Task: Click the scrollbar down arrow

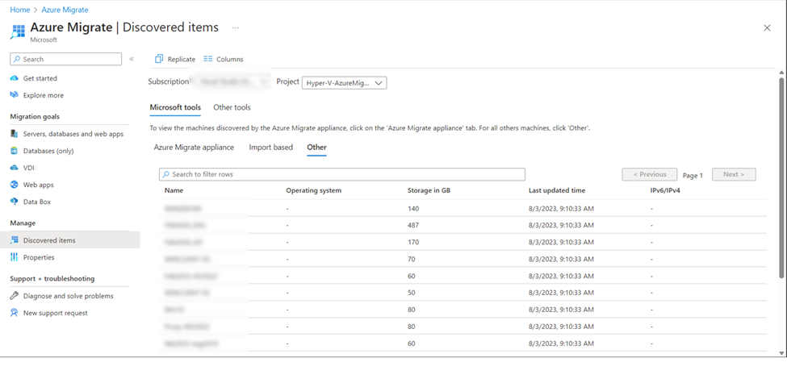Action: tap(781, 353)
